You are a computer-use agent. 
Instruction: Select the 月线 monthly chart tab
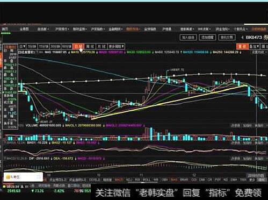[x=102, y=46]
